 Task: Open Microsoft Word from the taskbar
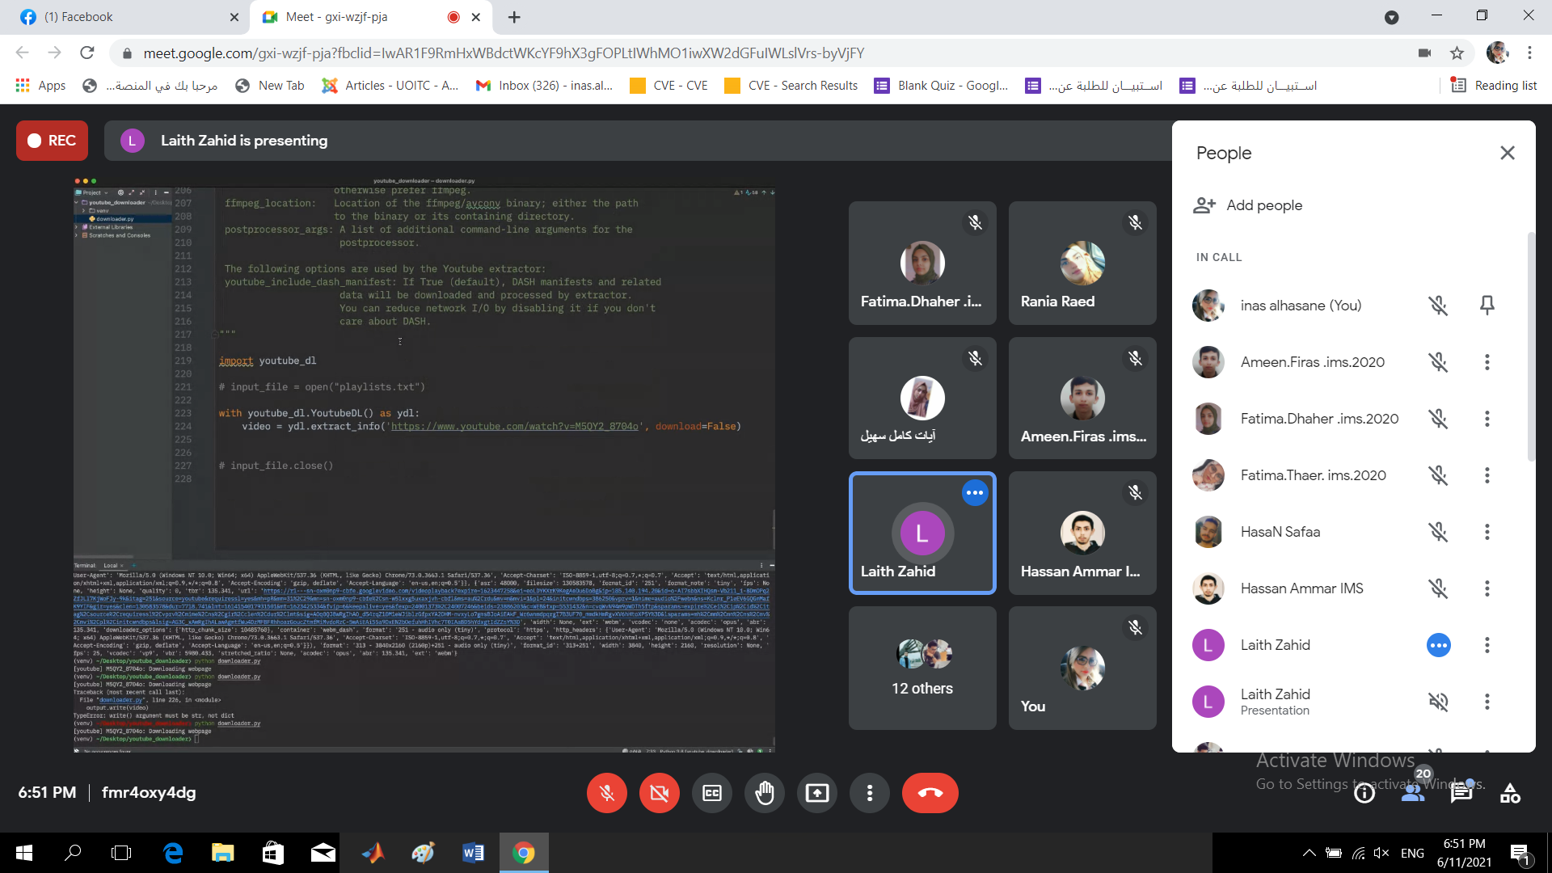(473, 853)
